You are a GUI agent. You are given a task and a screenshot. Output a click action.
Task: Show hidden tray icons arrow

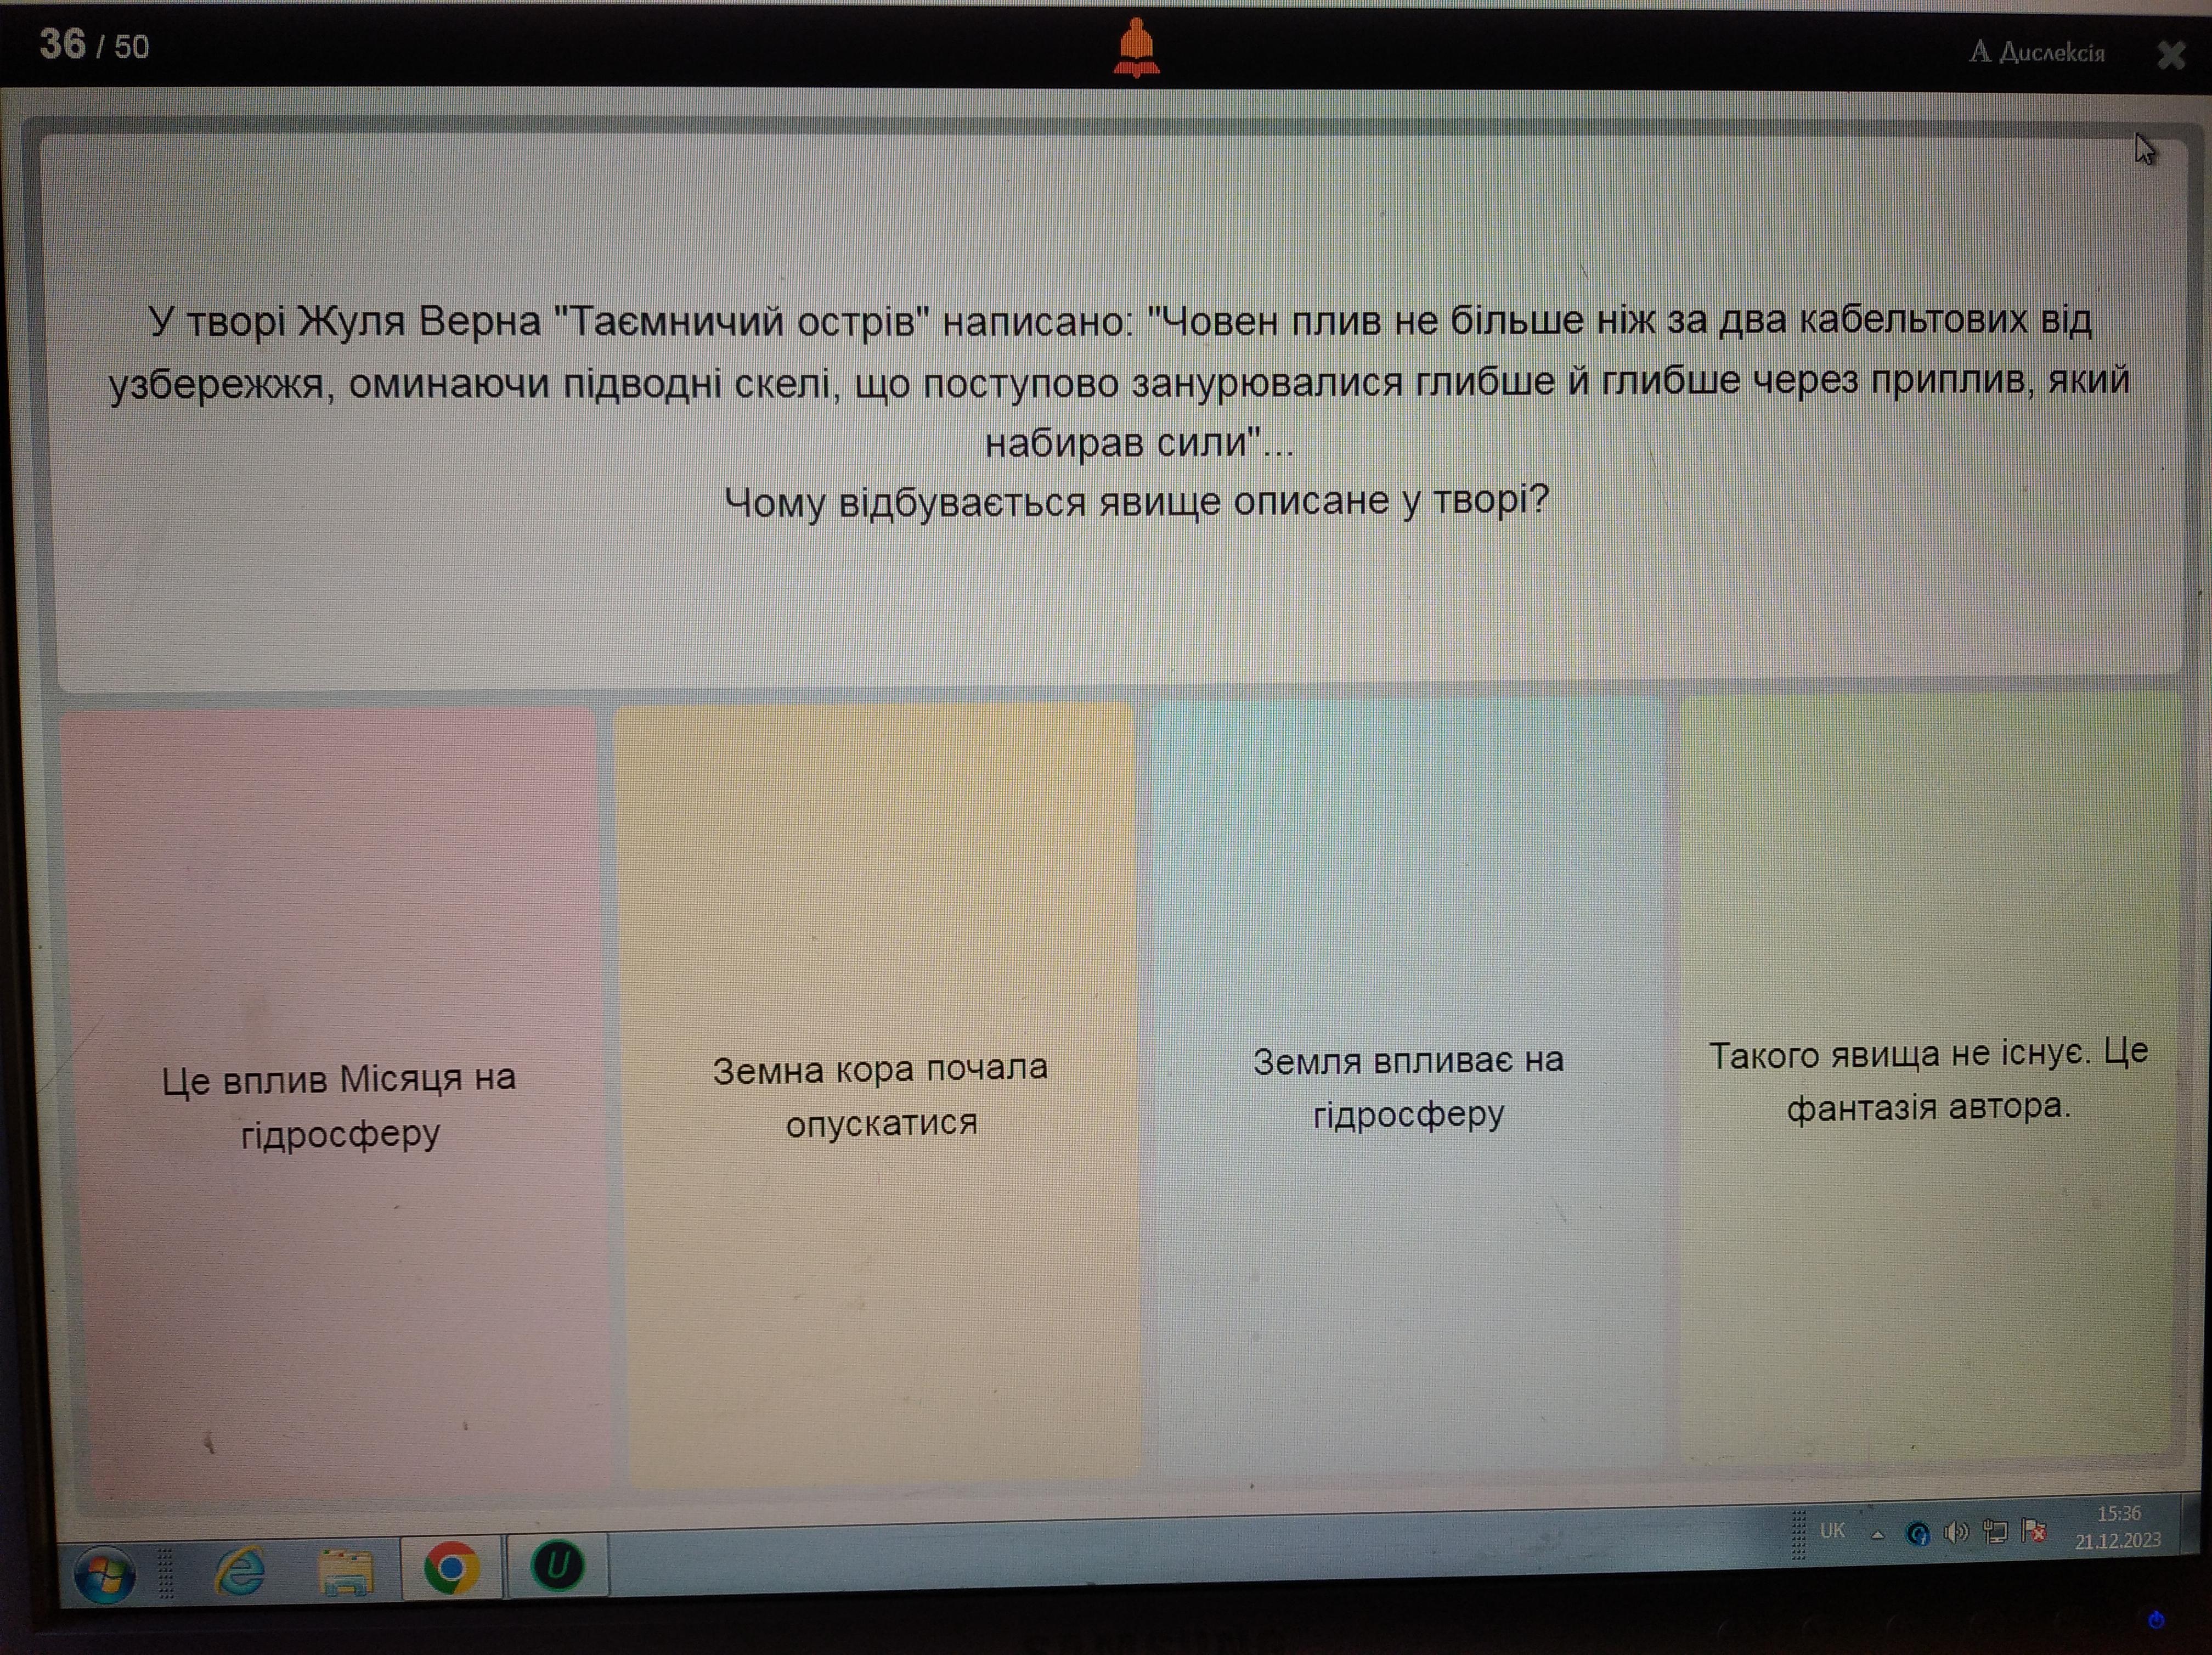click(x=1878, y=1535)
